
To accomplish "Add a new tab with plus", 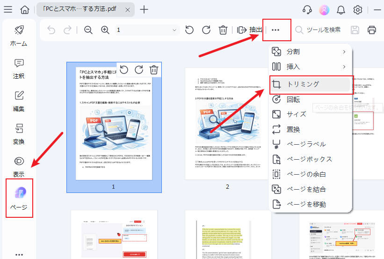I will (x=144, y=9).
